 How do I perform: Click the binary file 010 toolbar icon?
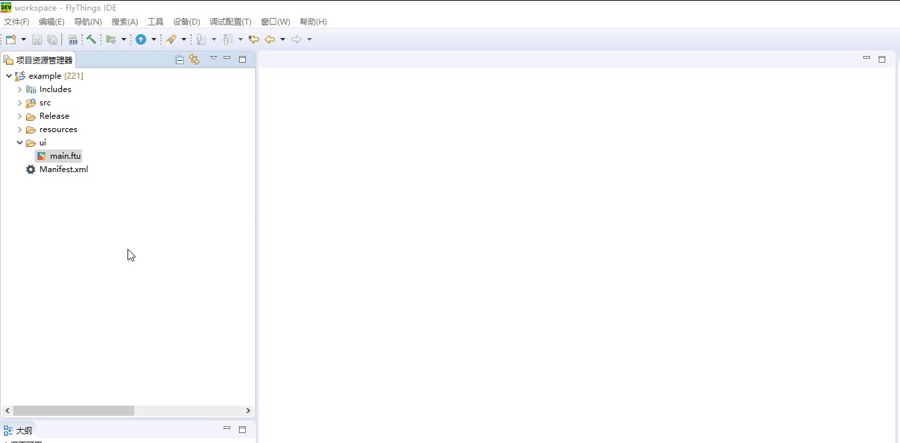point(73,39)
